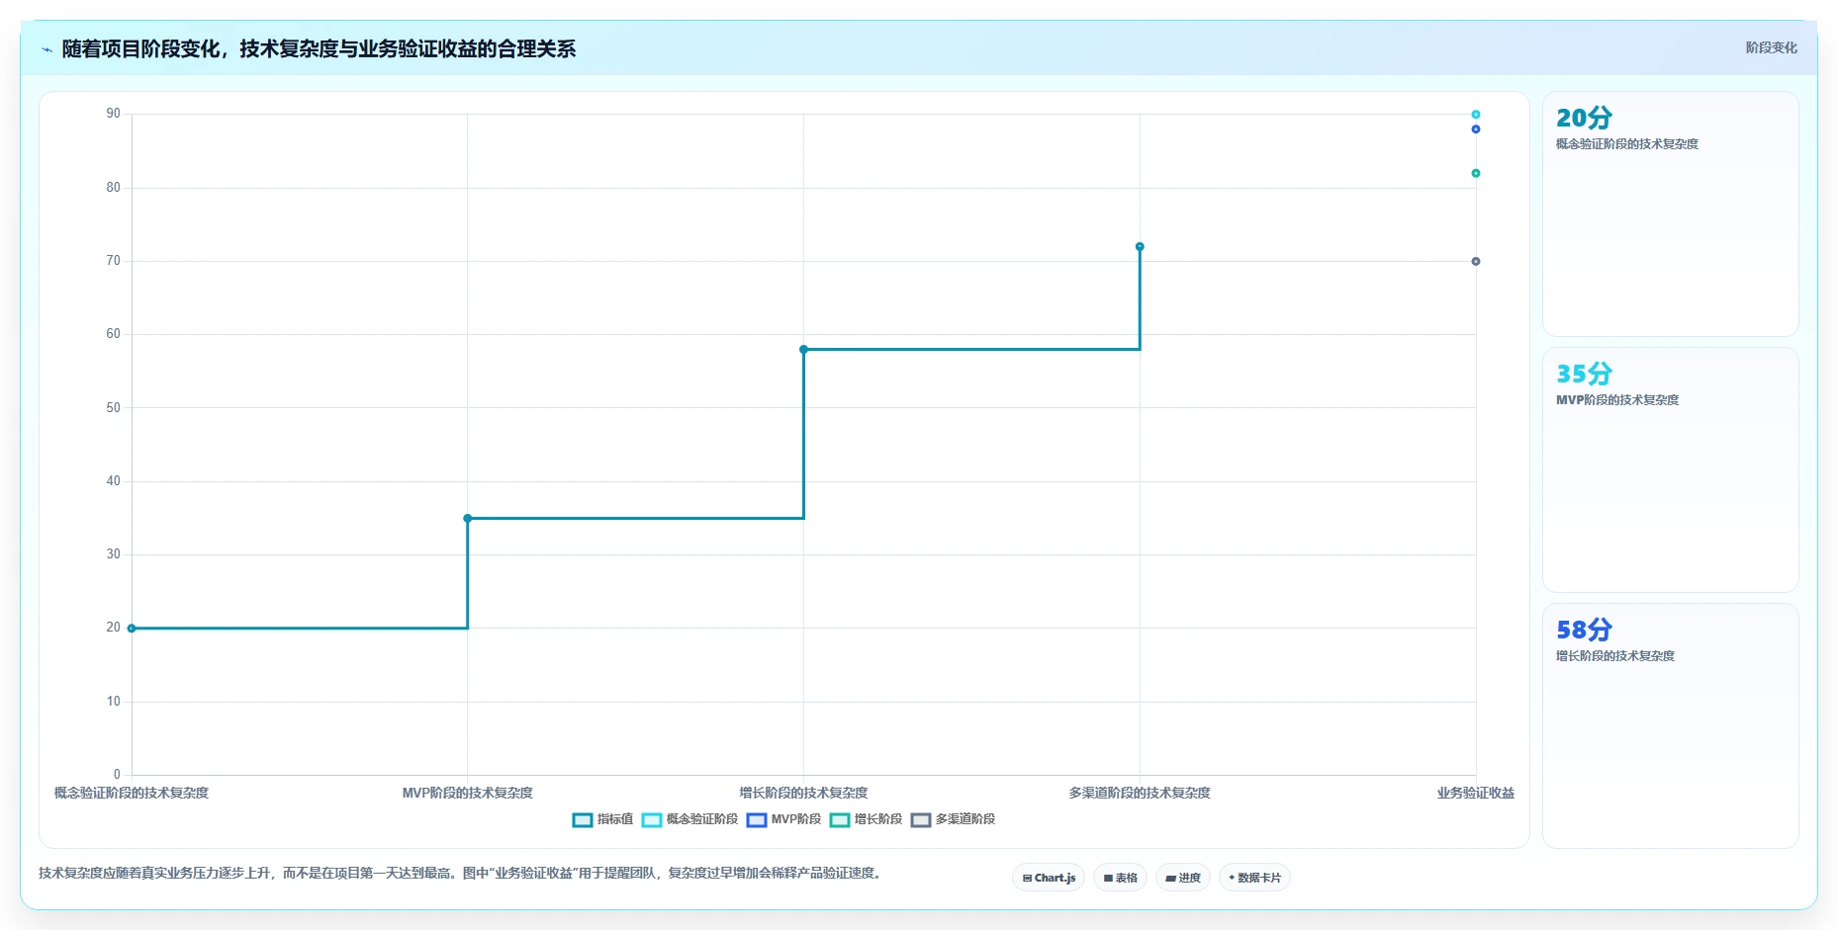This screenshot has height=930, width=1838.
Task: Click the 进度 chip
Action: (1183, 878)
